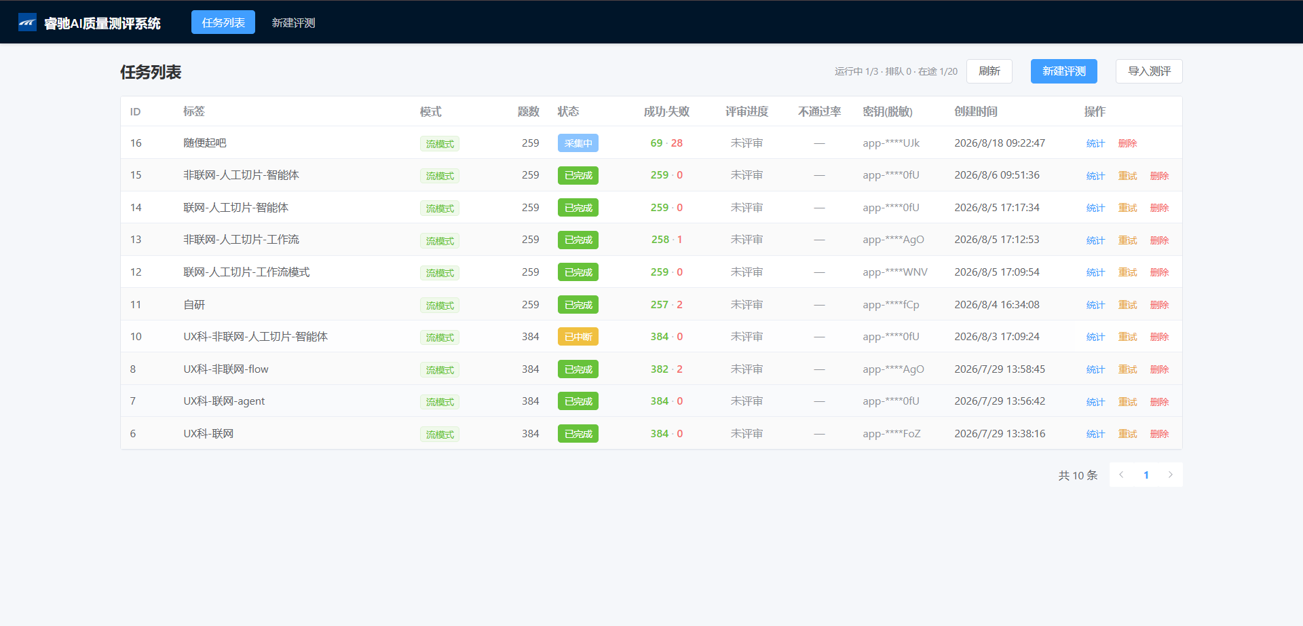
Task: Retry task UX科-非联网-人工切片-智能体
Action: [x=1127, y=337]
